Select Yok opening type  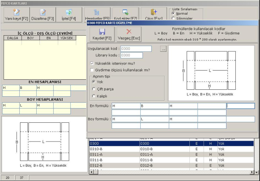[x=94, y=82]
